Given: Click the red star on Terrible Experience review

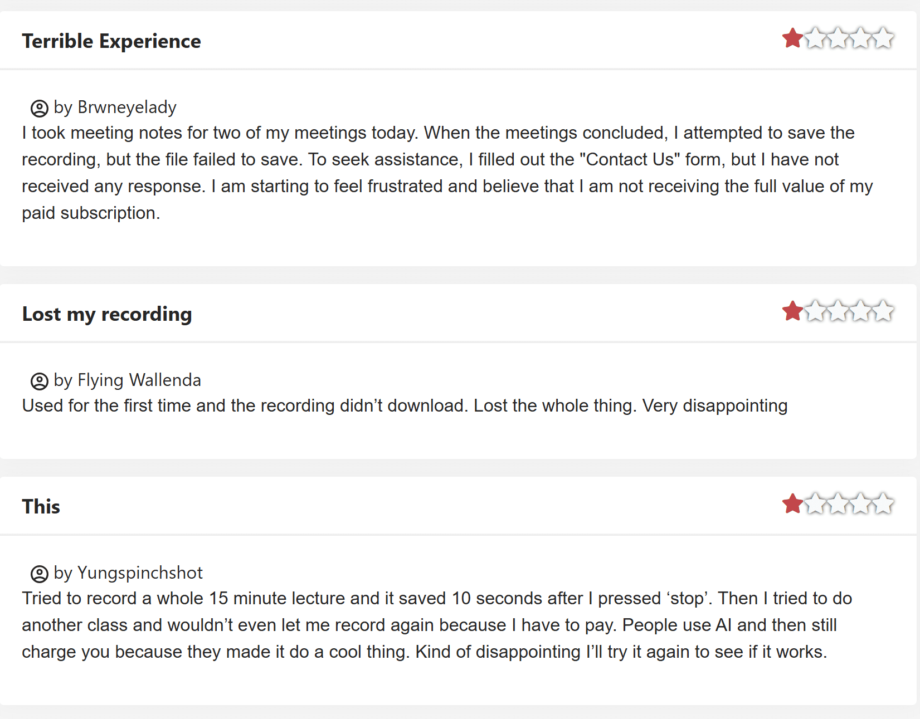Looking at the screenshot, I should pyautogui.click(x=792, y=38).
